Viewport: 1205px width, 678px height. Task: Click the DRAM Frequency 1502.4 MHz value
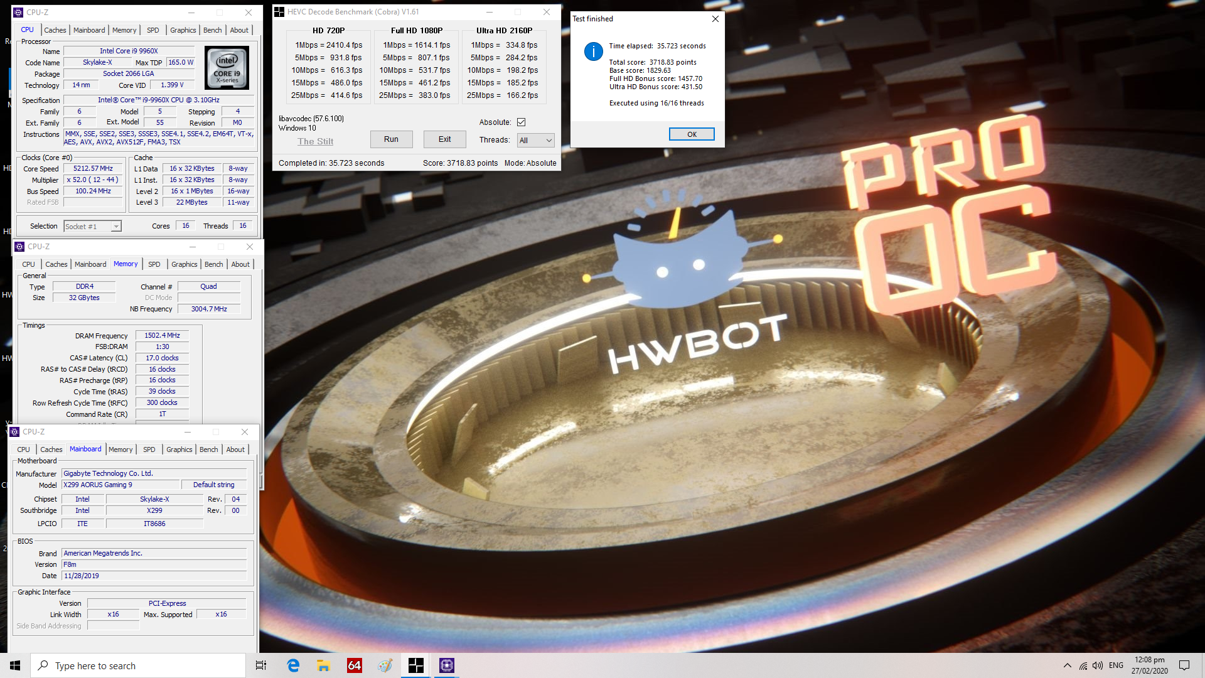click(162, 336)
